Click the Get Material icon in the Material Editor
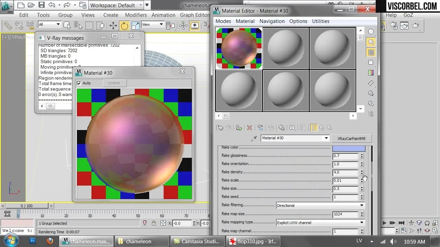This screenshot has height=247, width=440. 220,128
